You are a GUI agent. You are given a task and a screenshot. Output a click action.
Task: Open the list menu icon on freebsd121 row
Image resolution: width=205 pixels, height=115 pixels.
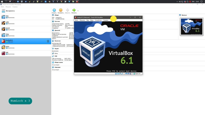pos(48,41)
